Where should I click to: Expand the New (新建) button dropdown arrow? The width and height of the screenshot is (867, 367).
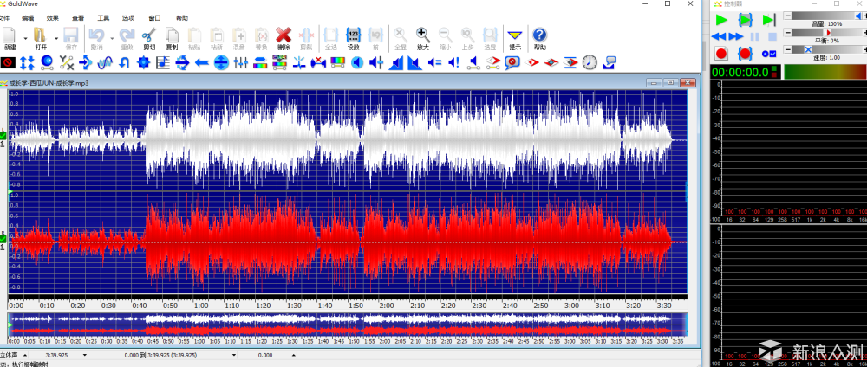[x=25, y=39]
